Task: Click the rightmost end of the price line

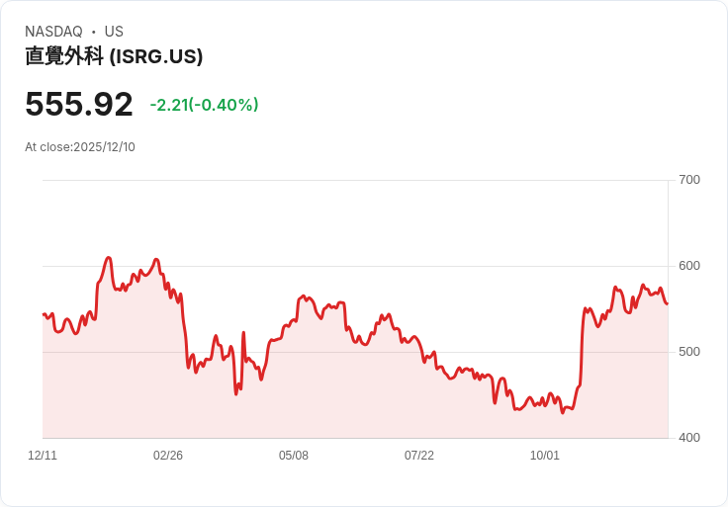Action: (668, 303)
